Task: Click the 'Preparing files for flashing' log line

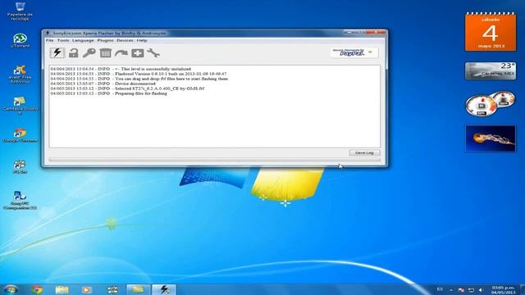Action: (109, 93)
